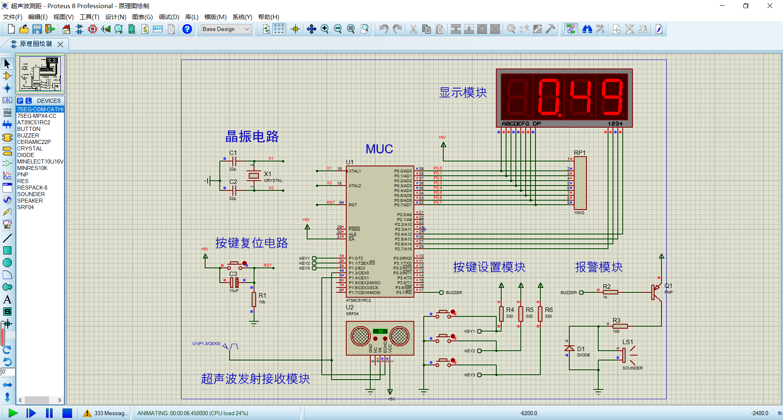783x420 pixels.
Task: Play the simulation
Action: point(13,413)
